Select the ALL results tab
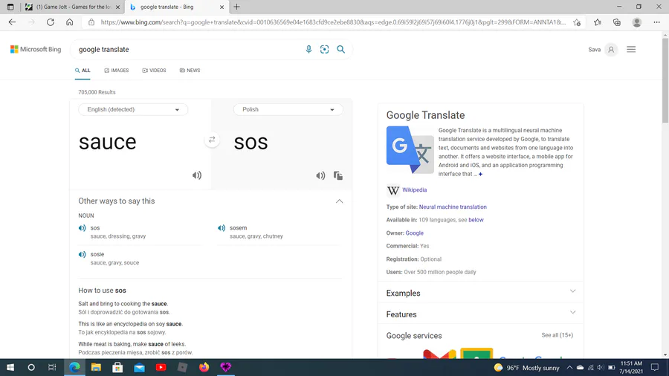Image resolution: width=669 pixels, height=376 pixels. coord(83,71)
